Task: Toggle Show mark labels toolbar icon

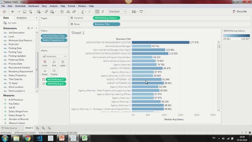Action: (97, 11)
